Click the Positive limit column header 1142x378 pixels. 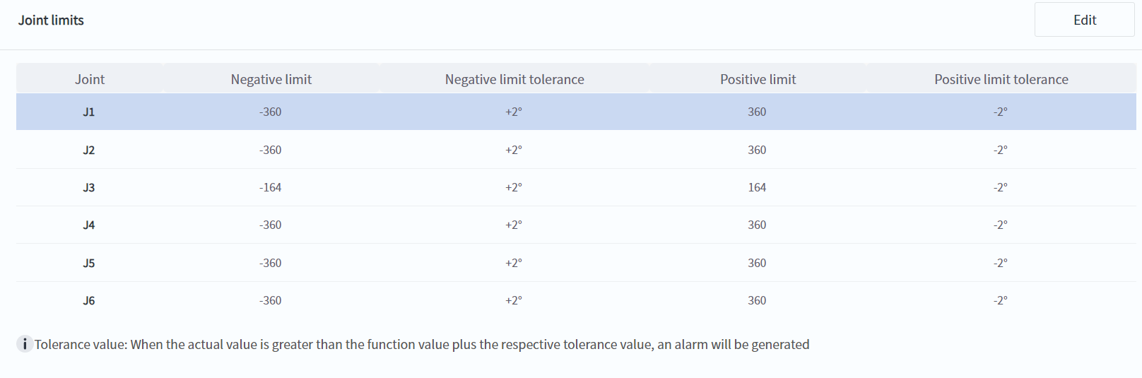(758, 79)
